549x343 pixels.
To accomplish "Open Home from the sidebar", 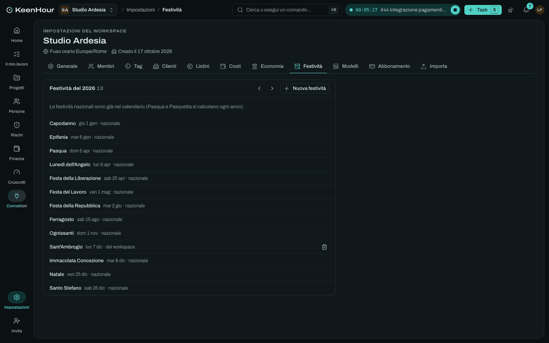I will [17, 35].
